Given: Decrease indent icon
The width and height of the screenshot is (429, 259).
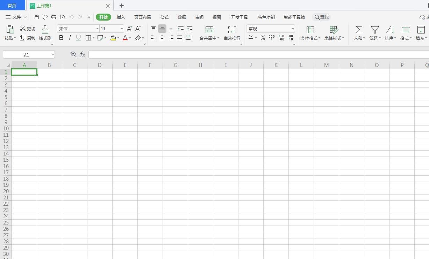Looking at the screenshot, I should (181, 29).
